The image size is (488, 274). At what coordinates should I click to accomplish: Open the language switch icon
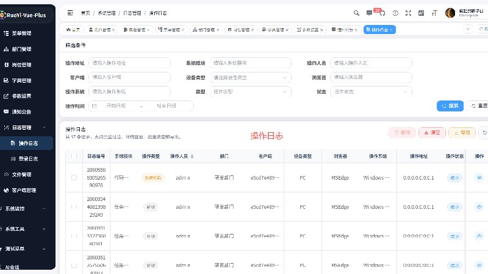click(421, 13)
